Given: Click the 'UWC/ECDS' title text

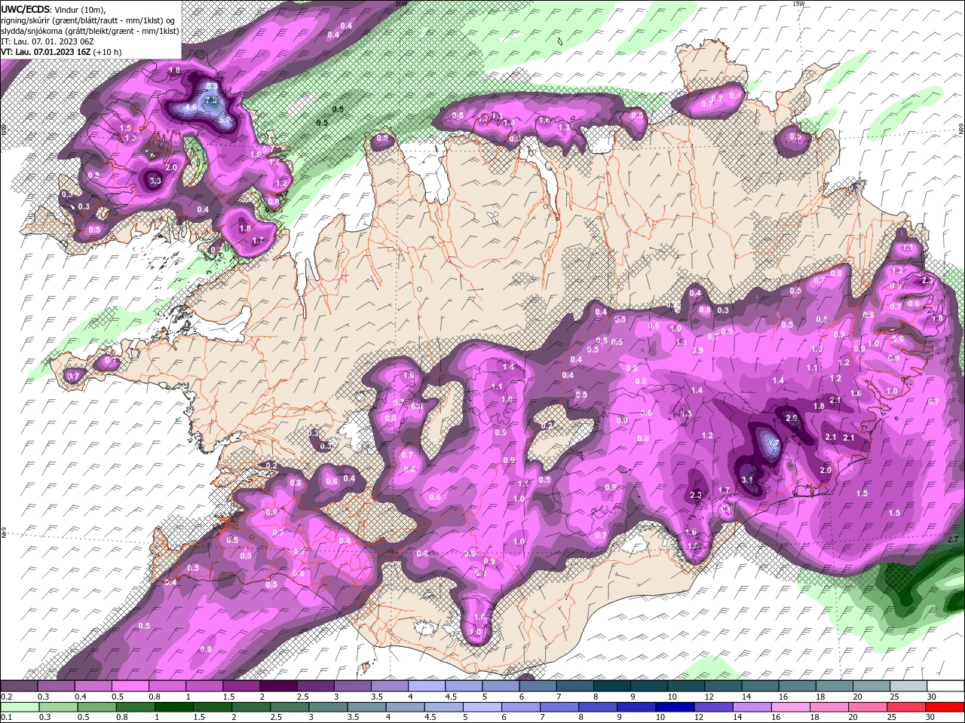Looking at the screenshot, I should click(x=24, y=9).
